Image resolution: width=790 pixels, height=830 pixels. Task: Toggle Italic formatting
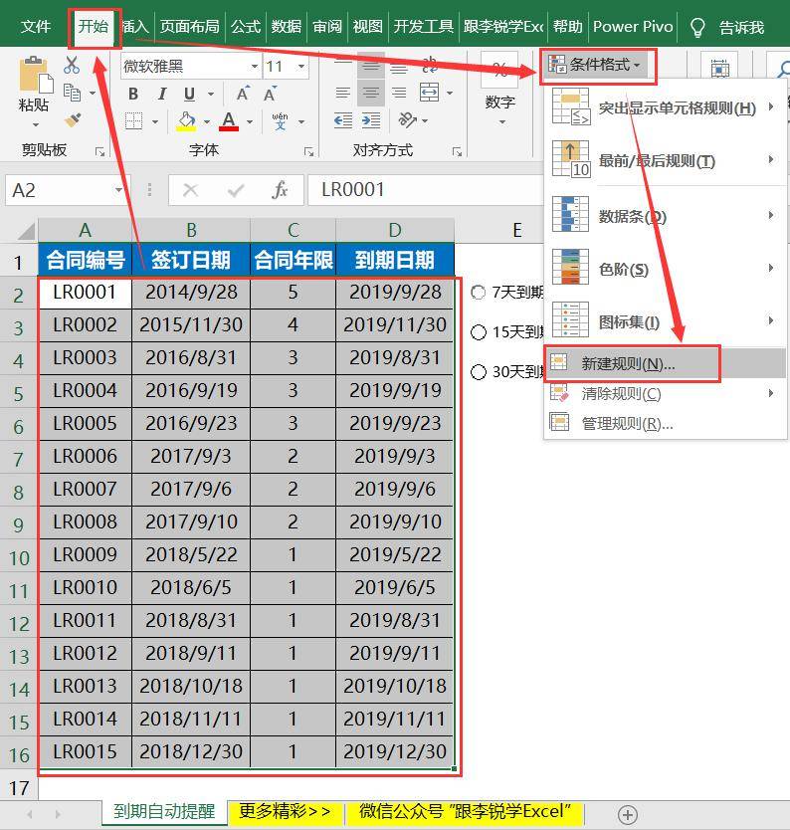pyautogui.click(x=162, y=95)
